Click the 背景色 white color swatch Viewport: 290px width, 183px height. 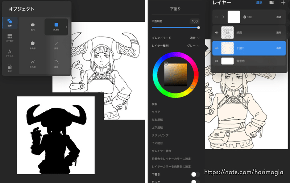click(228, 61)
